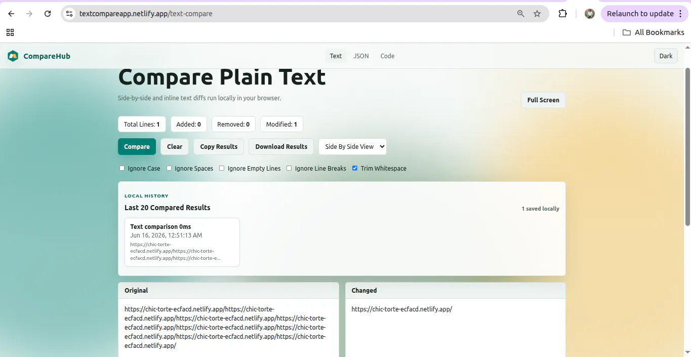The height and width of the screenshot is (357, 691).
Task: Click Download Results button
Action: click(x=281, y=147)
